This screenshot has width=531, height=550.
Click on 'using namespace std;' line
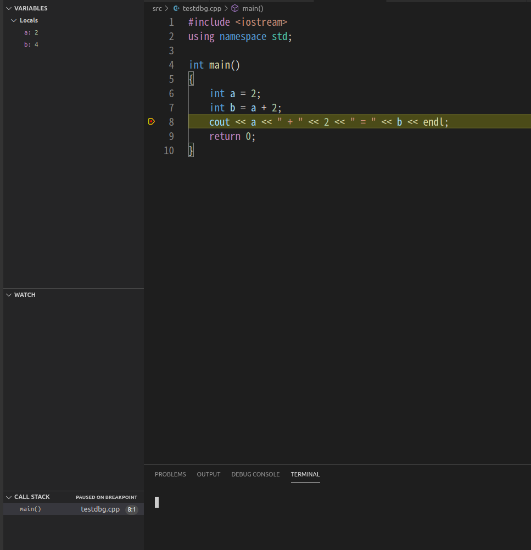point(240,36)
